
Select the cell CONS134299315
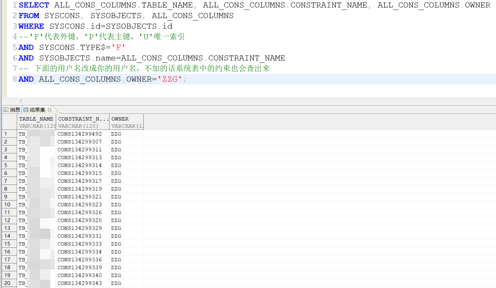pyautogui.click(x=82, y=173)
